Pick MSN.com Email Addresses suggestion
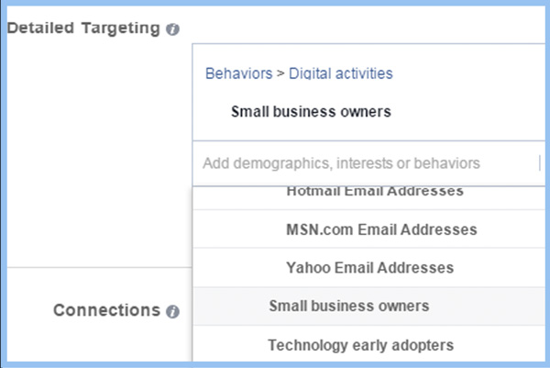 381,229
